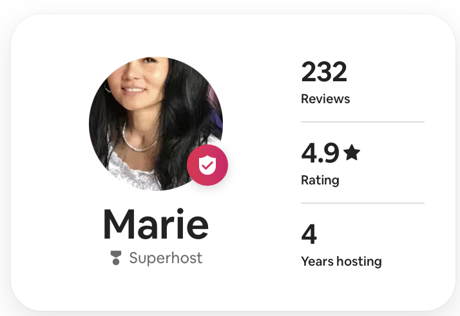
Task: Click the necklace in the profile photo
Action: 138,139
